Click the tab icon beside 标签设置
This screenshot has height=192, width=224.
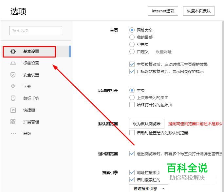pos(13,63)
